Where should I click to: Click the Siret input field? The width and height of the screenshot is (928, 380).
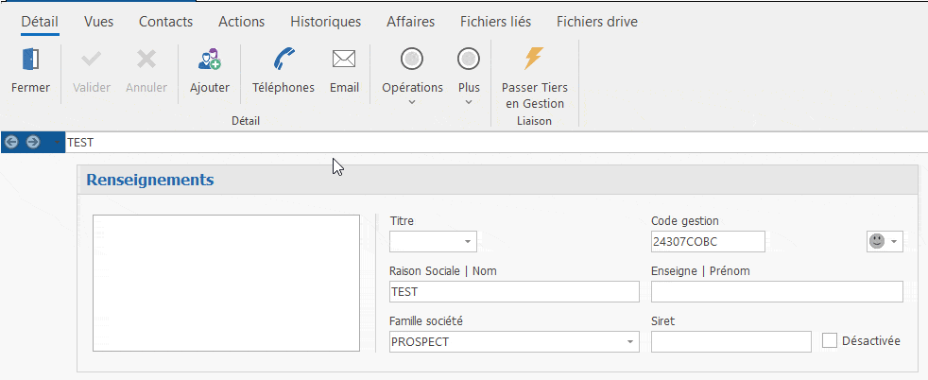[730, 341]
